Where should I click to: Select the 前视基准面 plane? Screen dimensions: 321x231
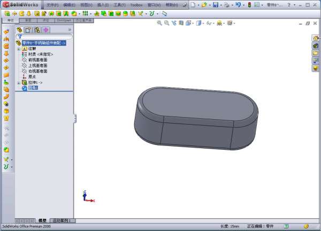[37, 60]
